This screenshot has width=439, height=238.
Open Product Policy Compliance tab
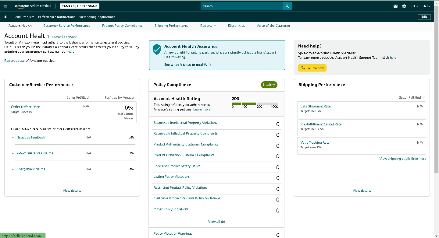[122, 26]
